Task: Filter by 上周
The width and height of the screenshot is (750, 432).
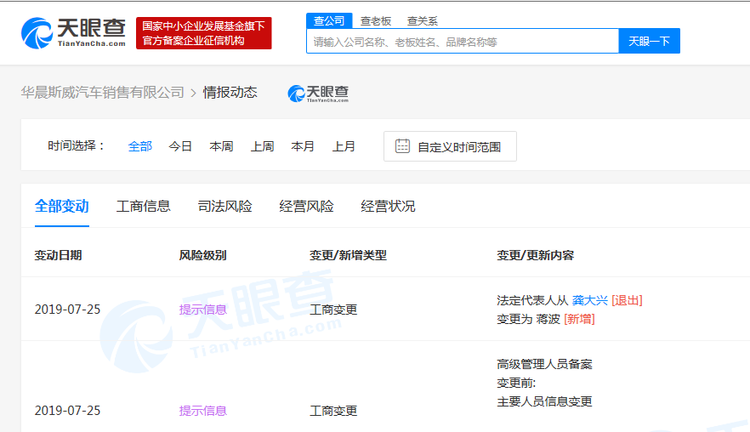Action: [263, 146]
